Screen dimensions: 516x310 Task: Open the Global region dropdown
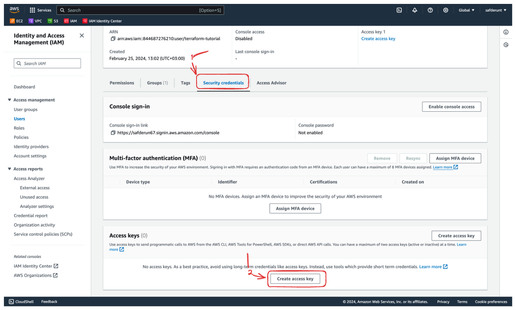pyautogui.click(x=466, y=10)
